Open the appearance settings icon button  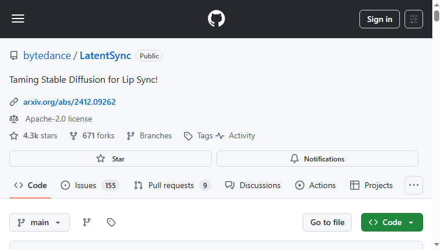[414, 19]
